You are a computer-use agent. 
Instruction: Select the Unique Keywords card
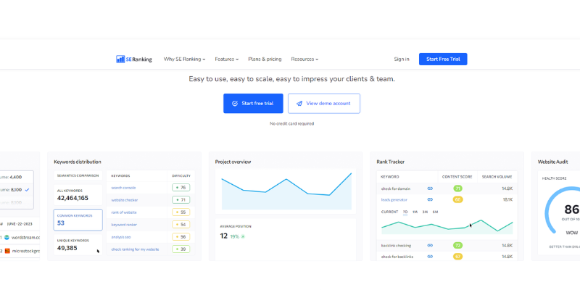click(x=78, y=244)
